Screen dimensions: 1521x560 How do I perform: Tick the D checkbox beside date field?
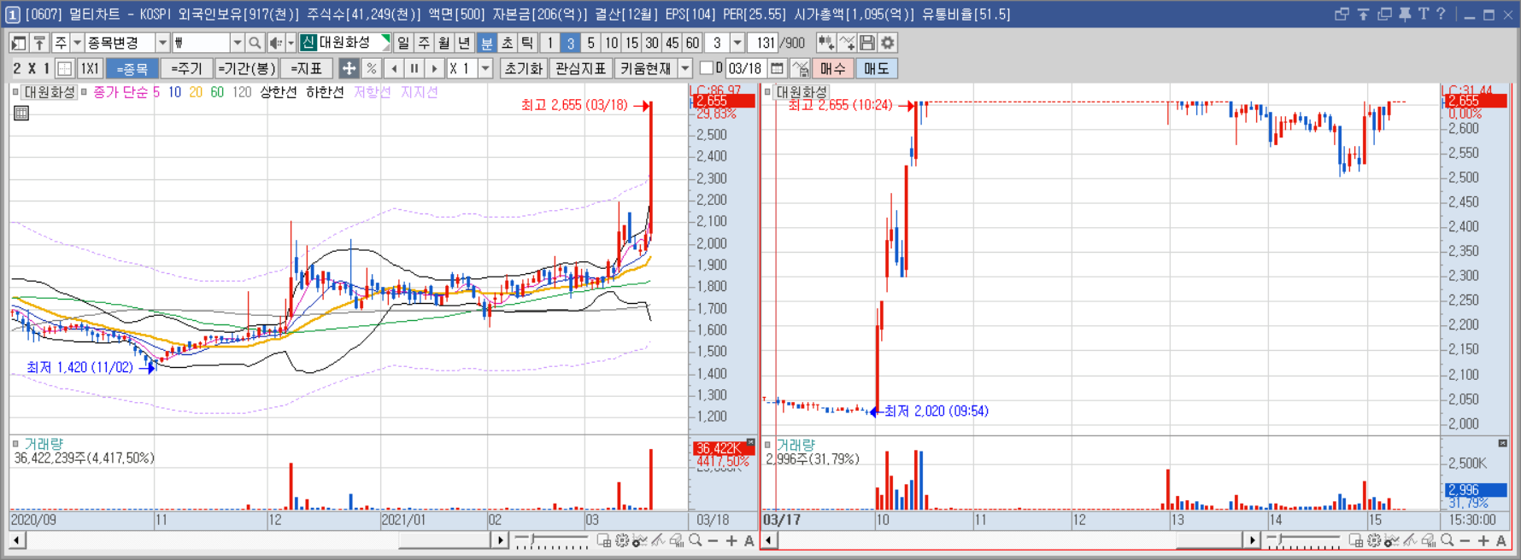706,68
